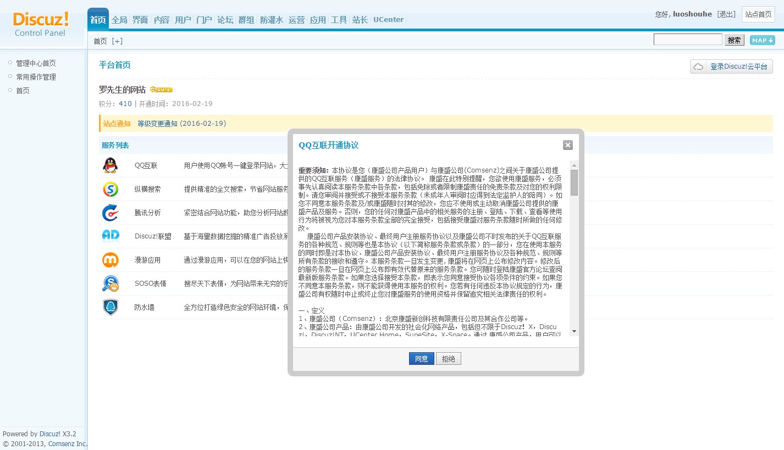Click the QQ互联开通协议 dialog title
The image size is (784, 450).
tap(329, 145)
